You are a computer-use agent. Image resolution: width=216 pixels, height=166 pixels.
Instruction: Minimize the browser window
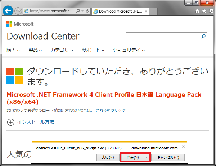coord(189,3)
